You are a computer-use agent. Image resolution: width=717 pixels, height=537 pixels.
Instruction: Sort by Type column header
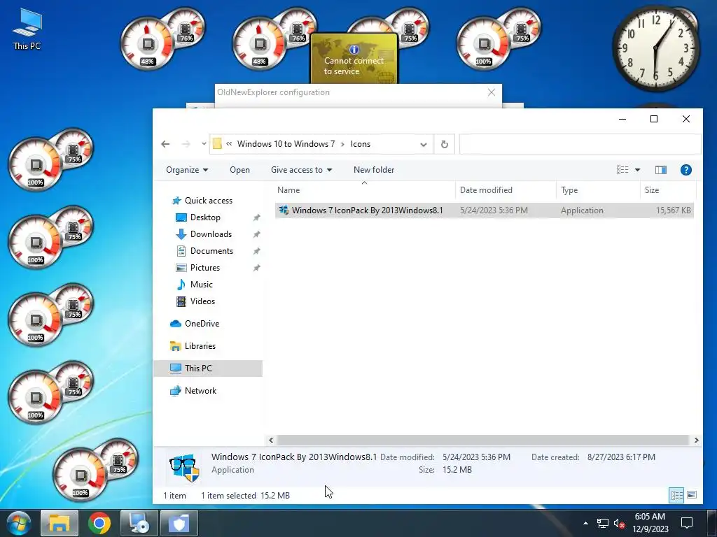pos(598,190)
